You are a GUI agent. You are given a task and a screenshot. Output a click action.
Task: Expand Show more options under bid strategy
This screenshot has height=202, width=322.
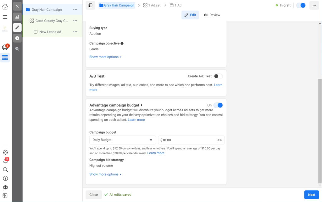click(105, 174)
